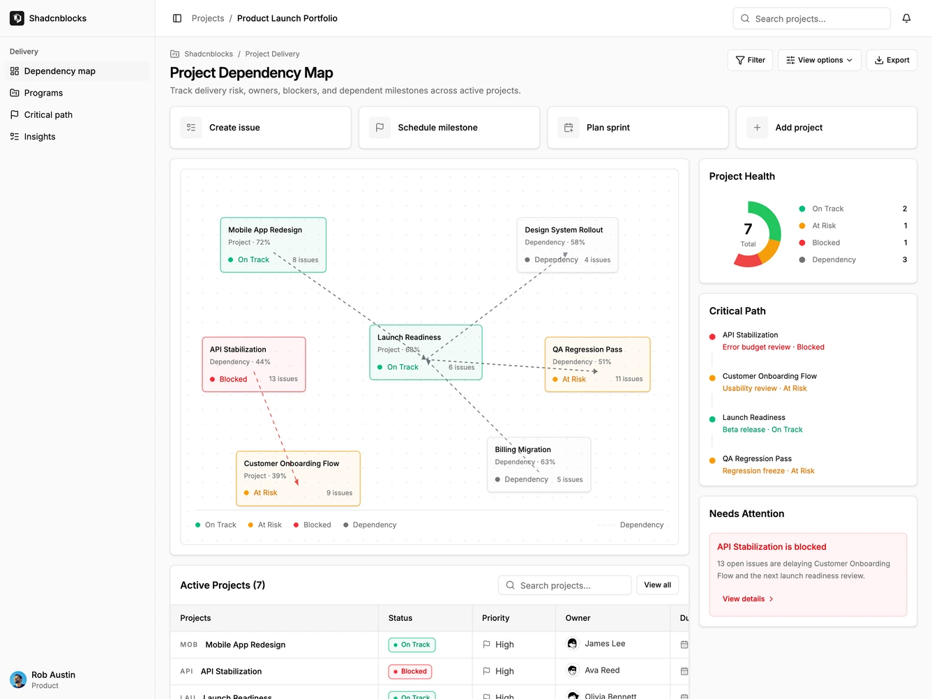Open the Filter button
932x699 pixels.
click(750, 60)
